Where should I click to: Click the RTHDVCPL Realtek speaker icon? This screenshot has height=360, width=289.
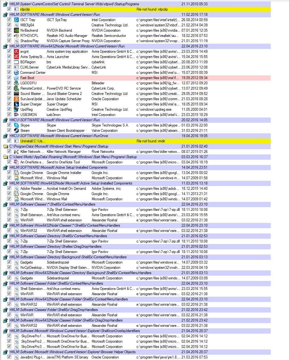[x=16, y=36]
